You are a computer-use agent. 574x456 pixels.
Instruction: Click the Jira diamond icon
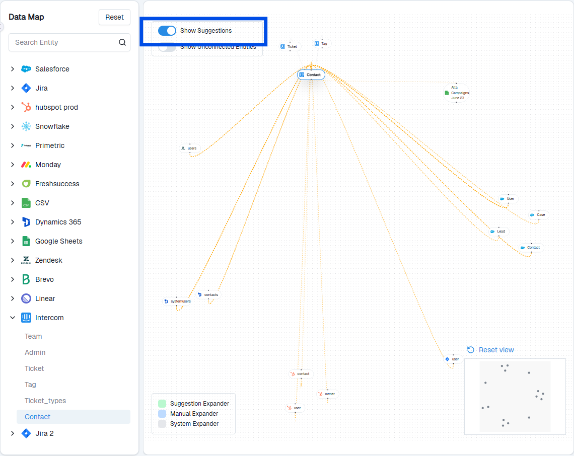pyautogui.click(x=26, y=88)
